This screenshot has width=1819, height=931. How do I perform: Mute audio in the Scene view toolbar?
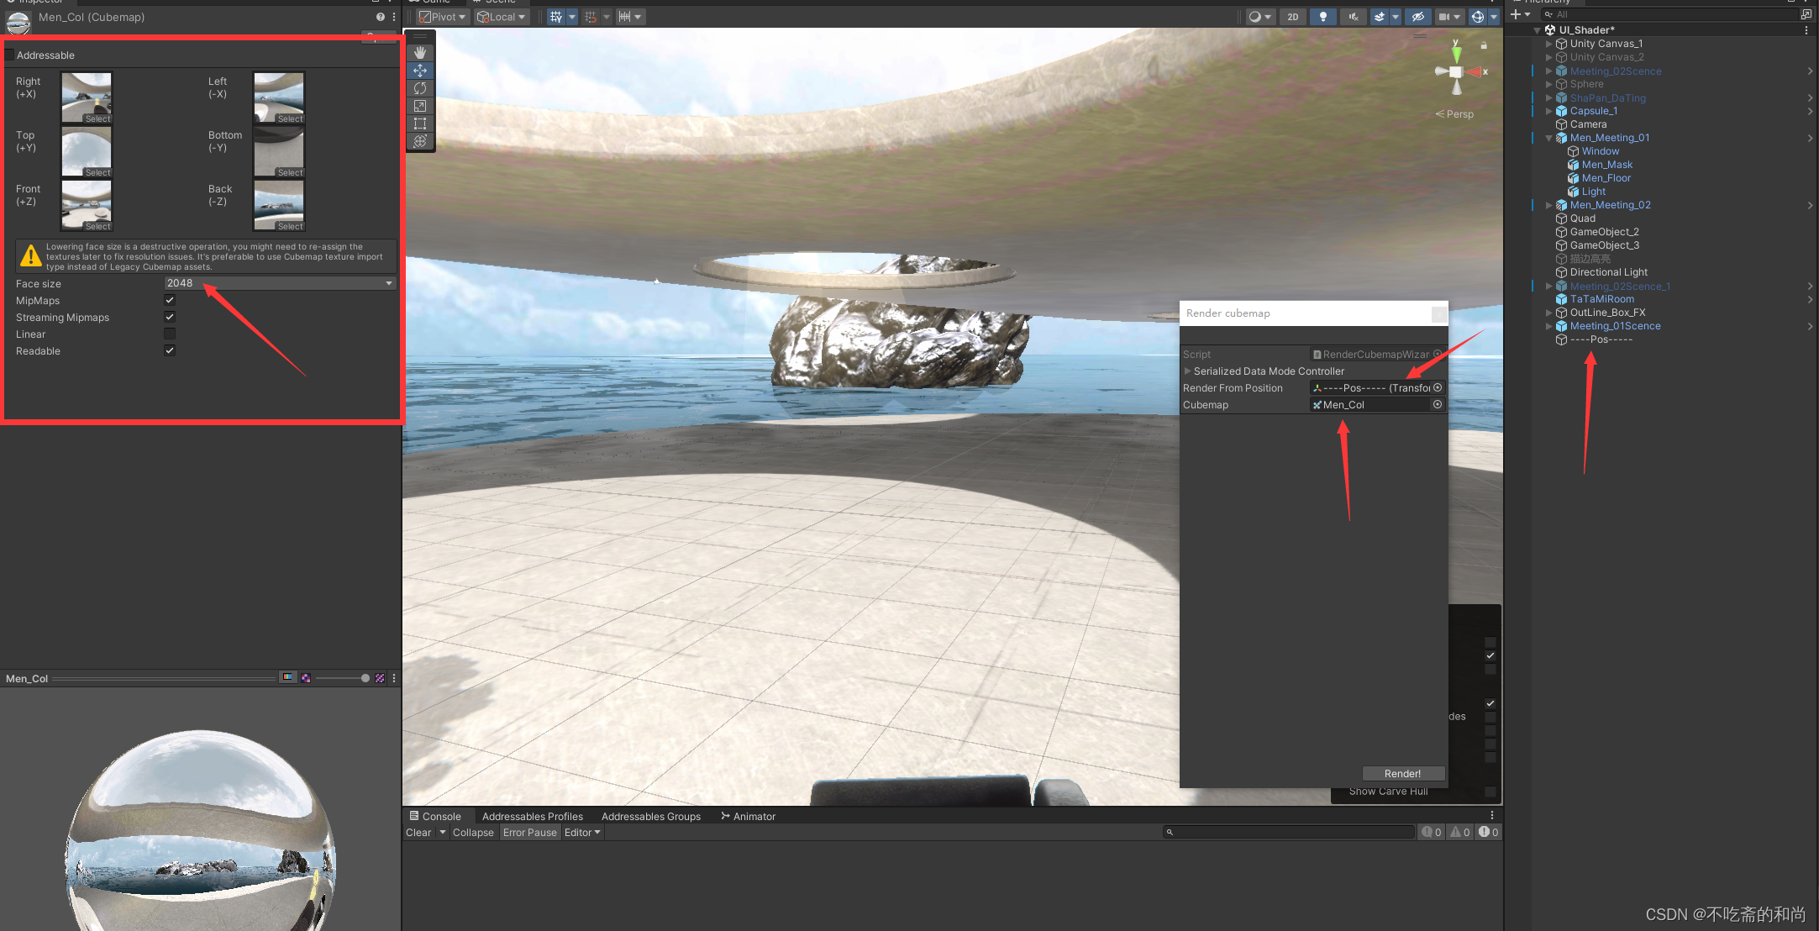(1354, 16)
